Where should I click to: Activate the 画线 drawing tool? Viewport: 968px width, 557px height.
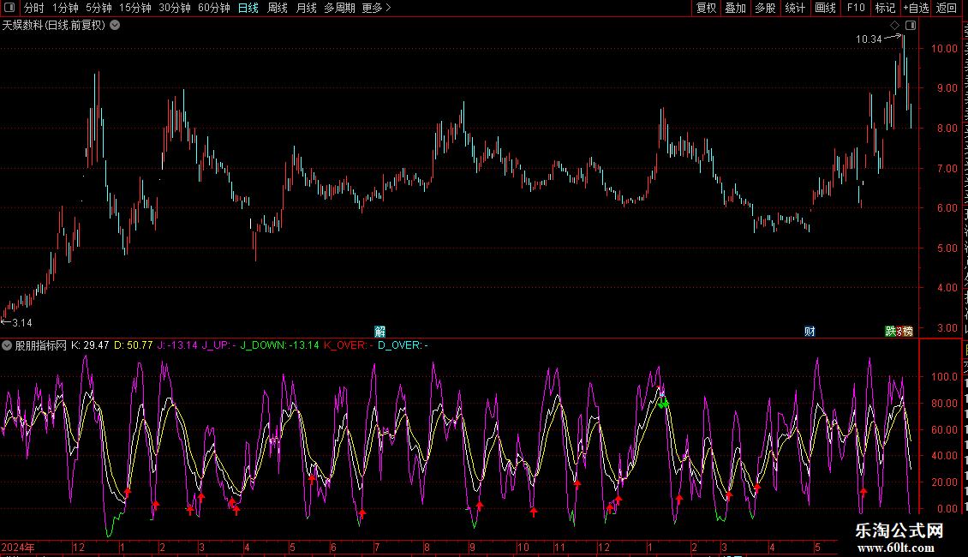[x=825, y=8]
